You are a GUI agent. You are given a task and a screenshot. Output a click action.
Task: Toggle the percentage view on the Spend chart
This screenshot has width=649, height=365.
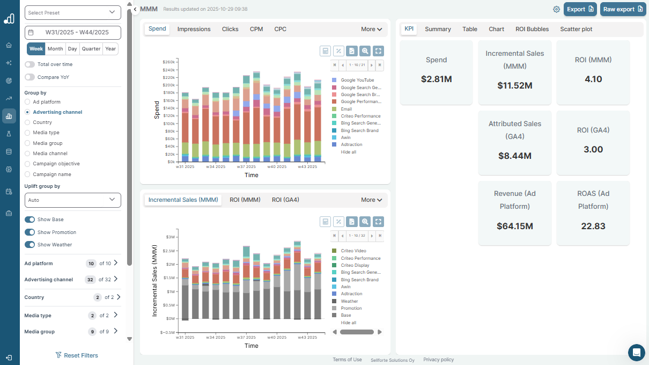[338, 50]
